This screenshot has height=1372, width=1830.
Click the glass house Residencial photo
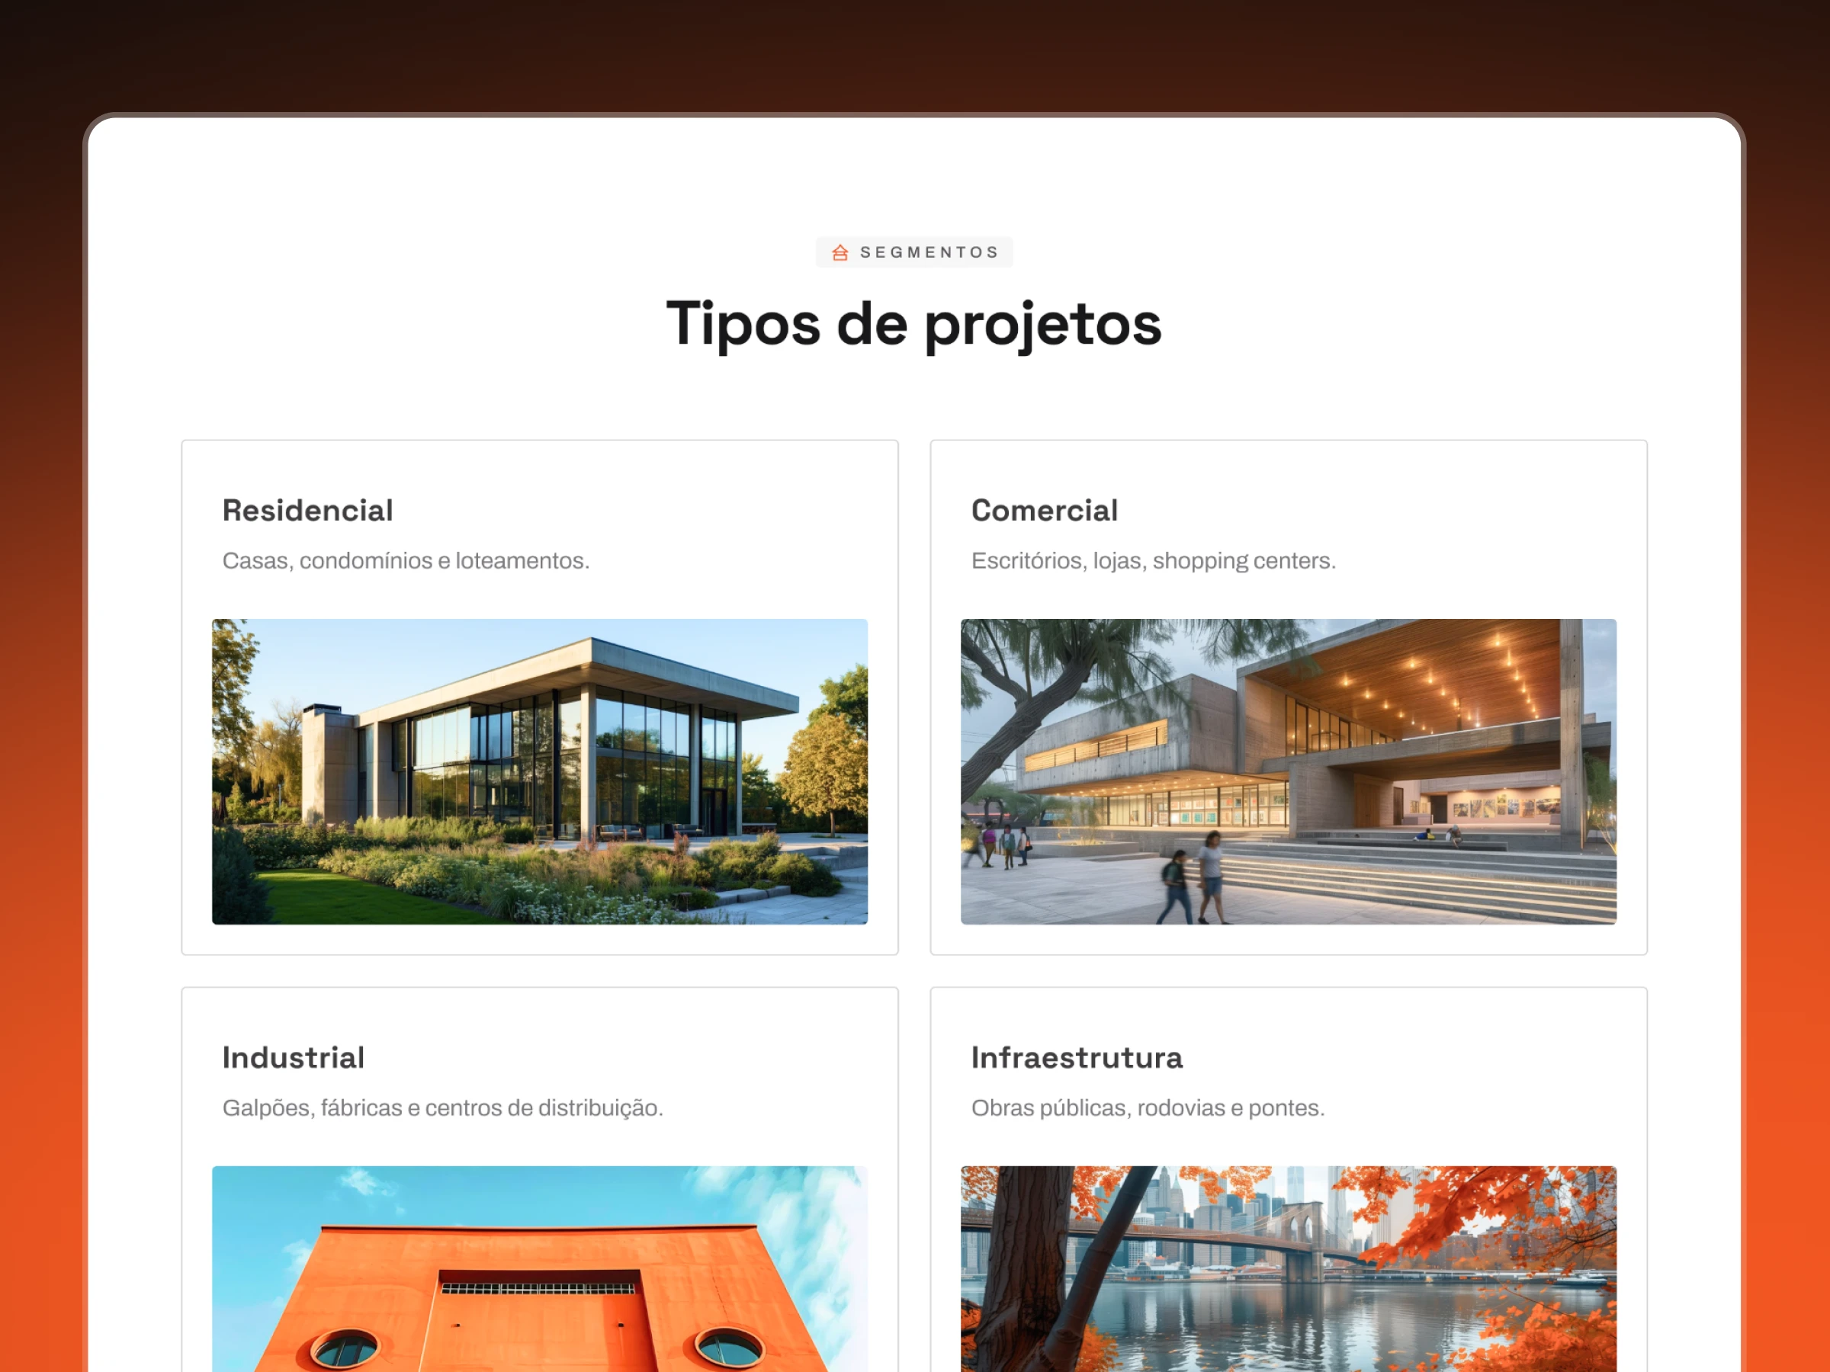point(539,771)
